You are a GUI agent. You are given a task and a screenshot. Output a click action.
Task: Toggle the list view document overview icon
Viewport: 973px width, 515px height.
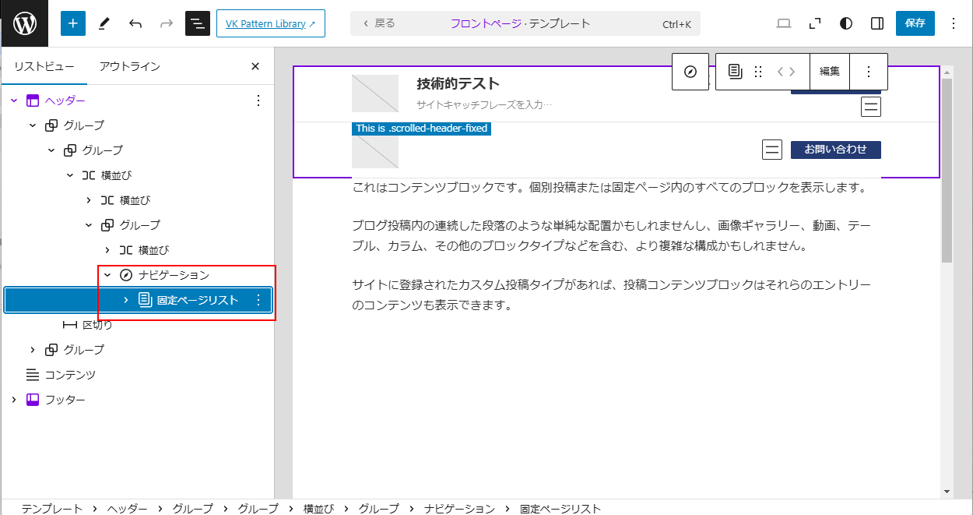click(198, 23)
